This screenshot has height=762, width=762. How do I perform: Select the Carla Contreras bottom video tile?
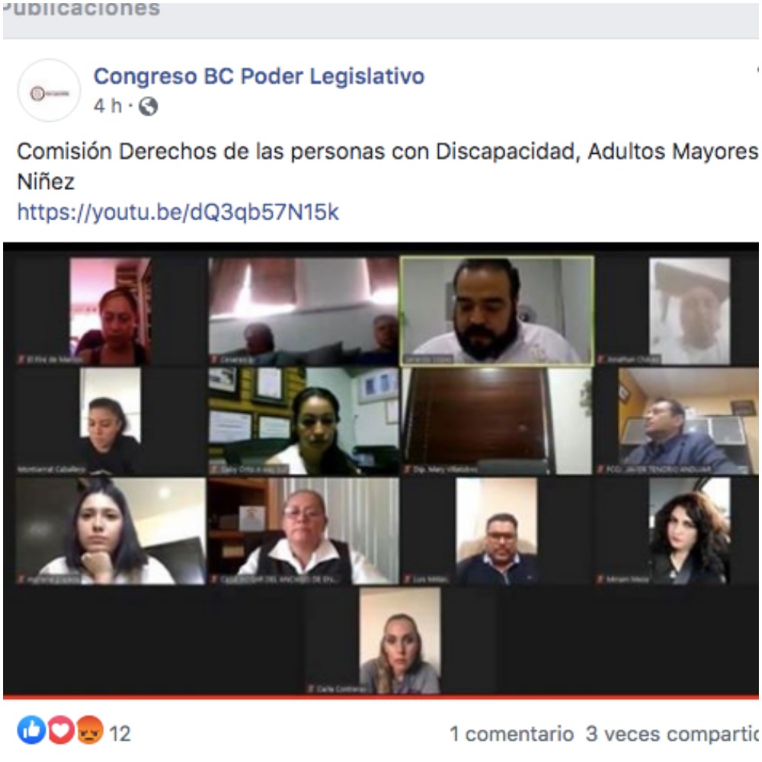(x=400, y=640)
